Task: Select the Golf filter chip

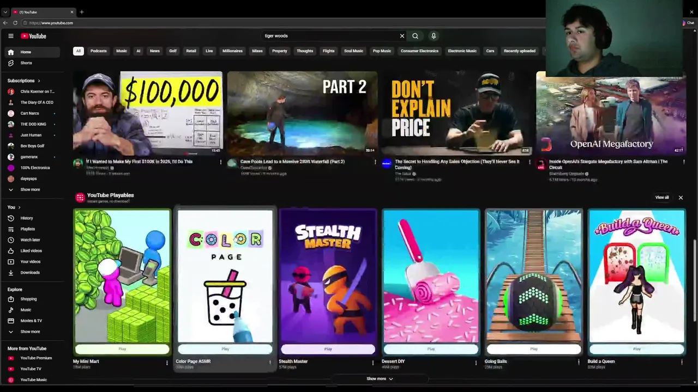Action: pyautogui.click(x=173, y=51)
